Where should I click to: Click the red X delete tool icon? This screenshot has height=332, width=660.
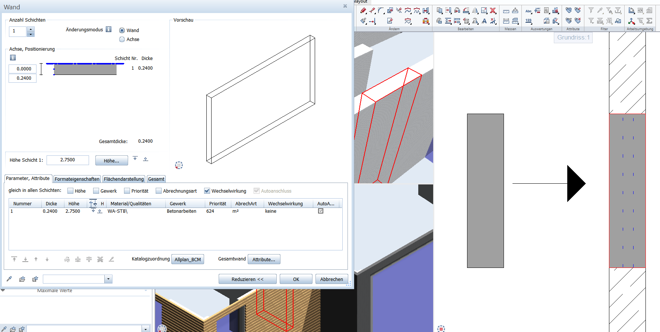(x=493, y=11)
